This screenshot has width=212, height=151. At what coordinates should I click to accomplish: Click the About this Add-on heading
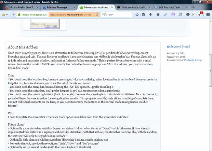click(x=23, y=47)
